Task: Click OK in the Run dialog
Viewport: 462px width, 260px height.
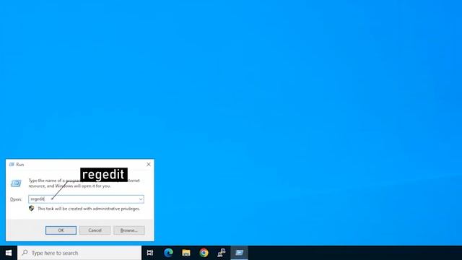Action: [x=61, y=230]
